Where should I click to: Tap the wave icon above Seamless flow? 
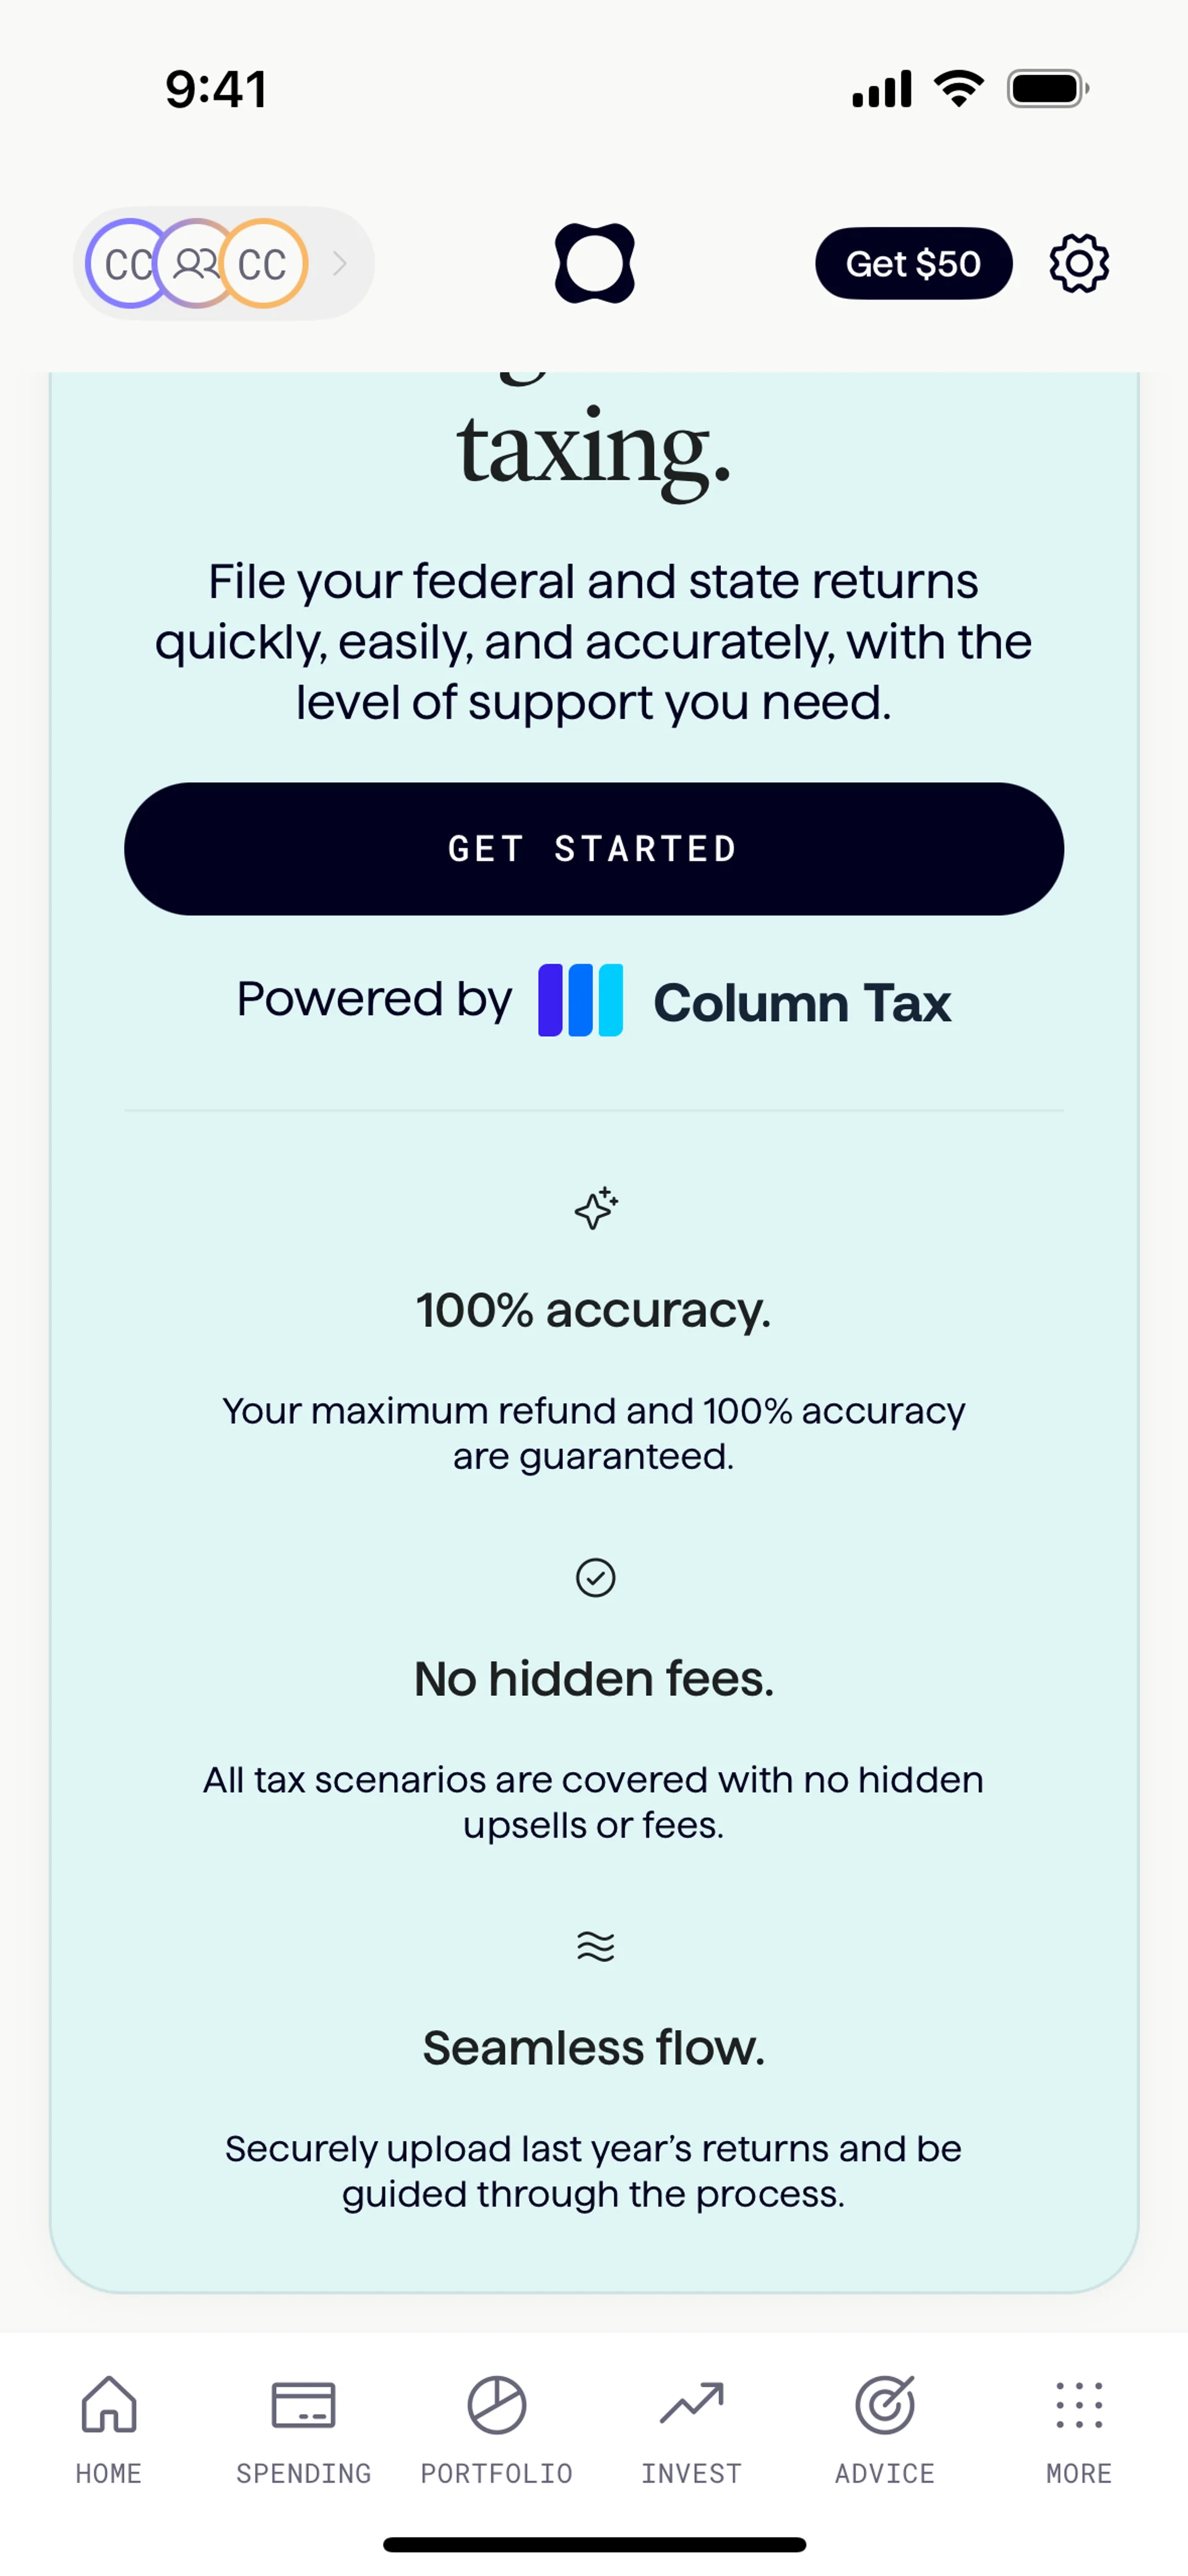point(595,1946)
